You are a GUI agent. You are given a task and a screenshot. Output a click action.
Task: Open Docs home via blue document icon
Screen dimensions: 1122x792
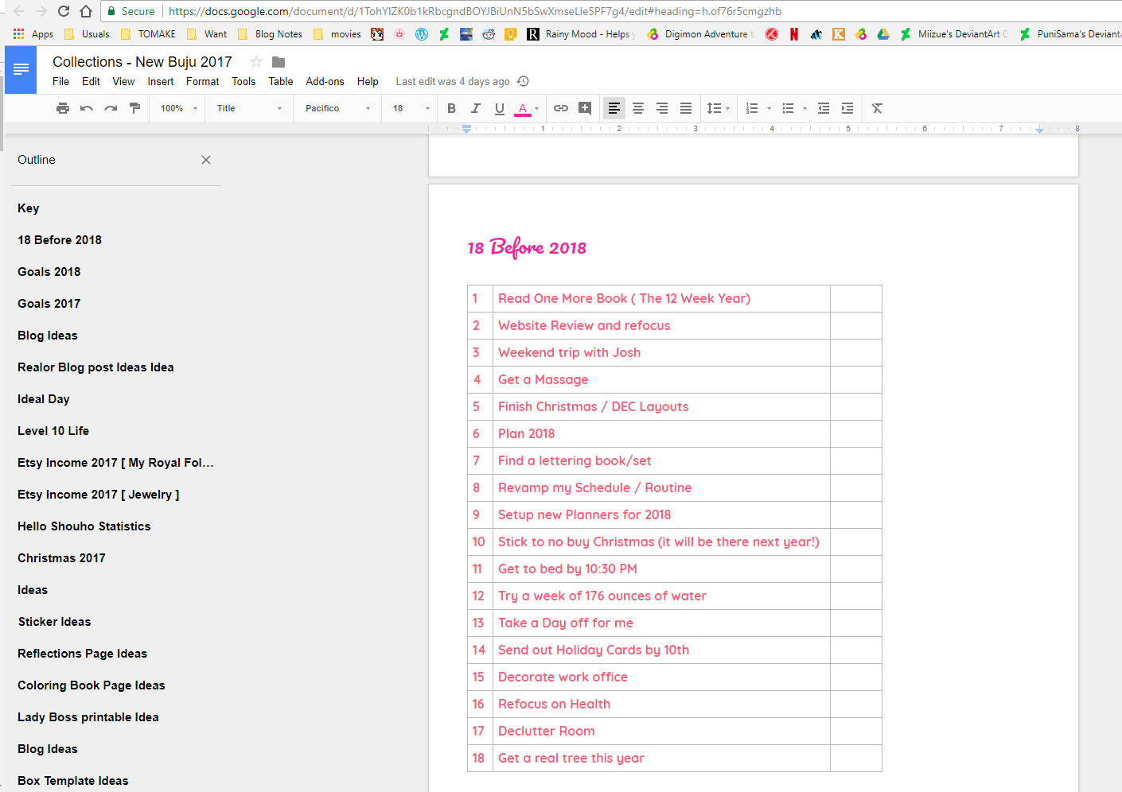(x=21, y=70)
